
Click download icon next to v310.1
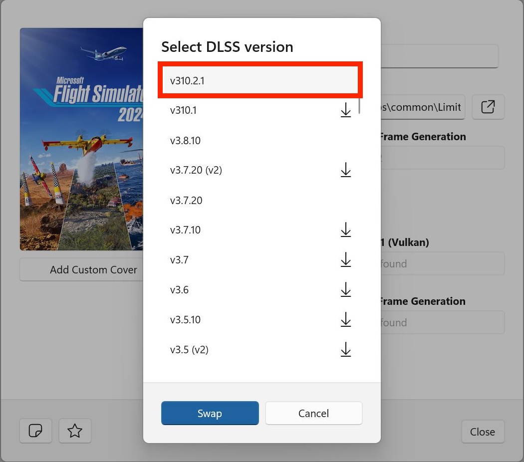coord(345,110)
